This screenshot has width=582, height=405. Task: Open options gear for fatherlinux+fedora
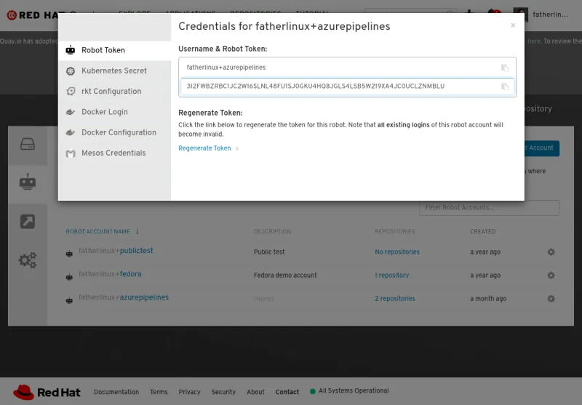551,276
